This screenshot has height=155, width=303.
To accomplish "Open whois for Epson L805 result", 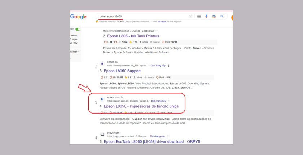I will (144, 42).
